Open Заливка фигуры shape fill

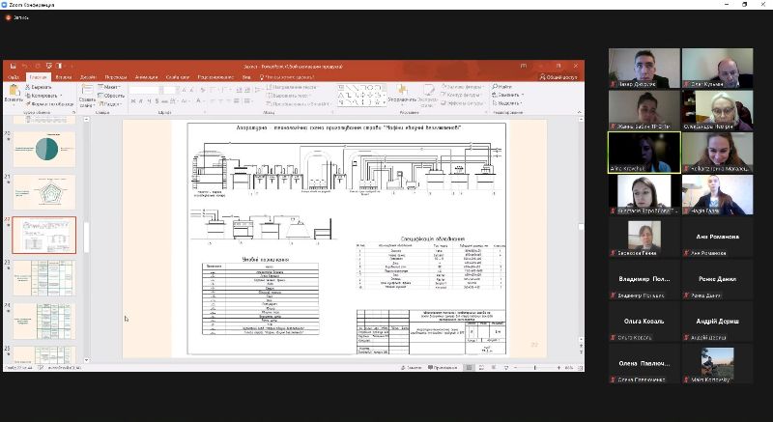tap(462, 87)
